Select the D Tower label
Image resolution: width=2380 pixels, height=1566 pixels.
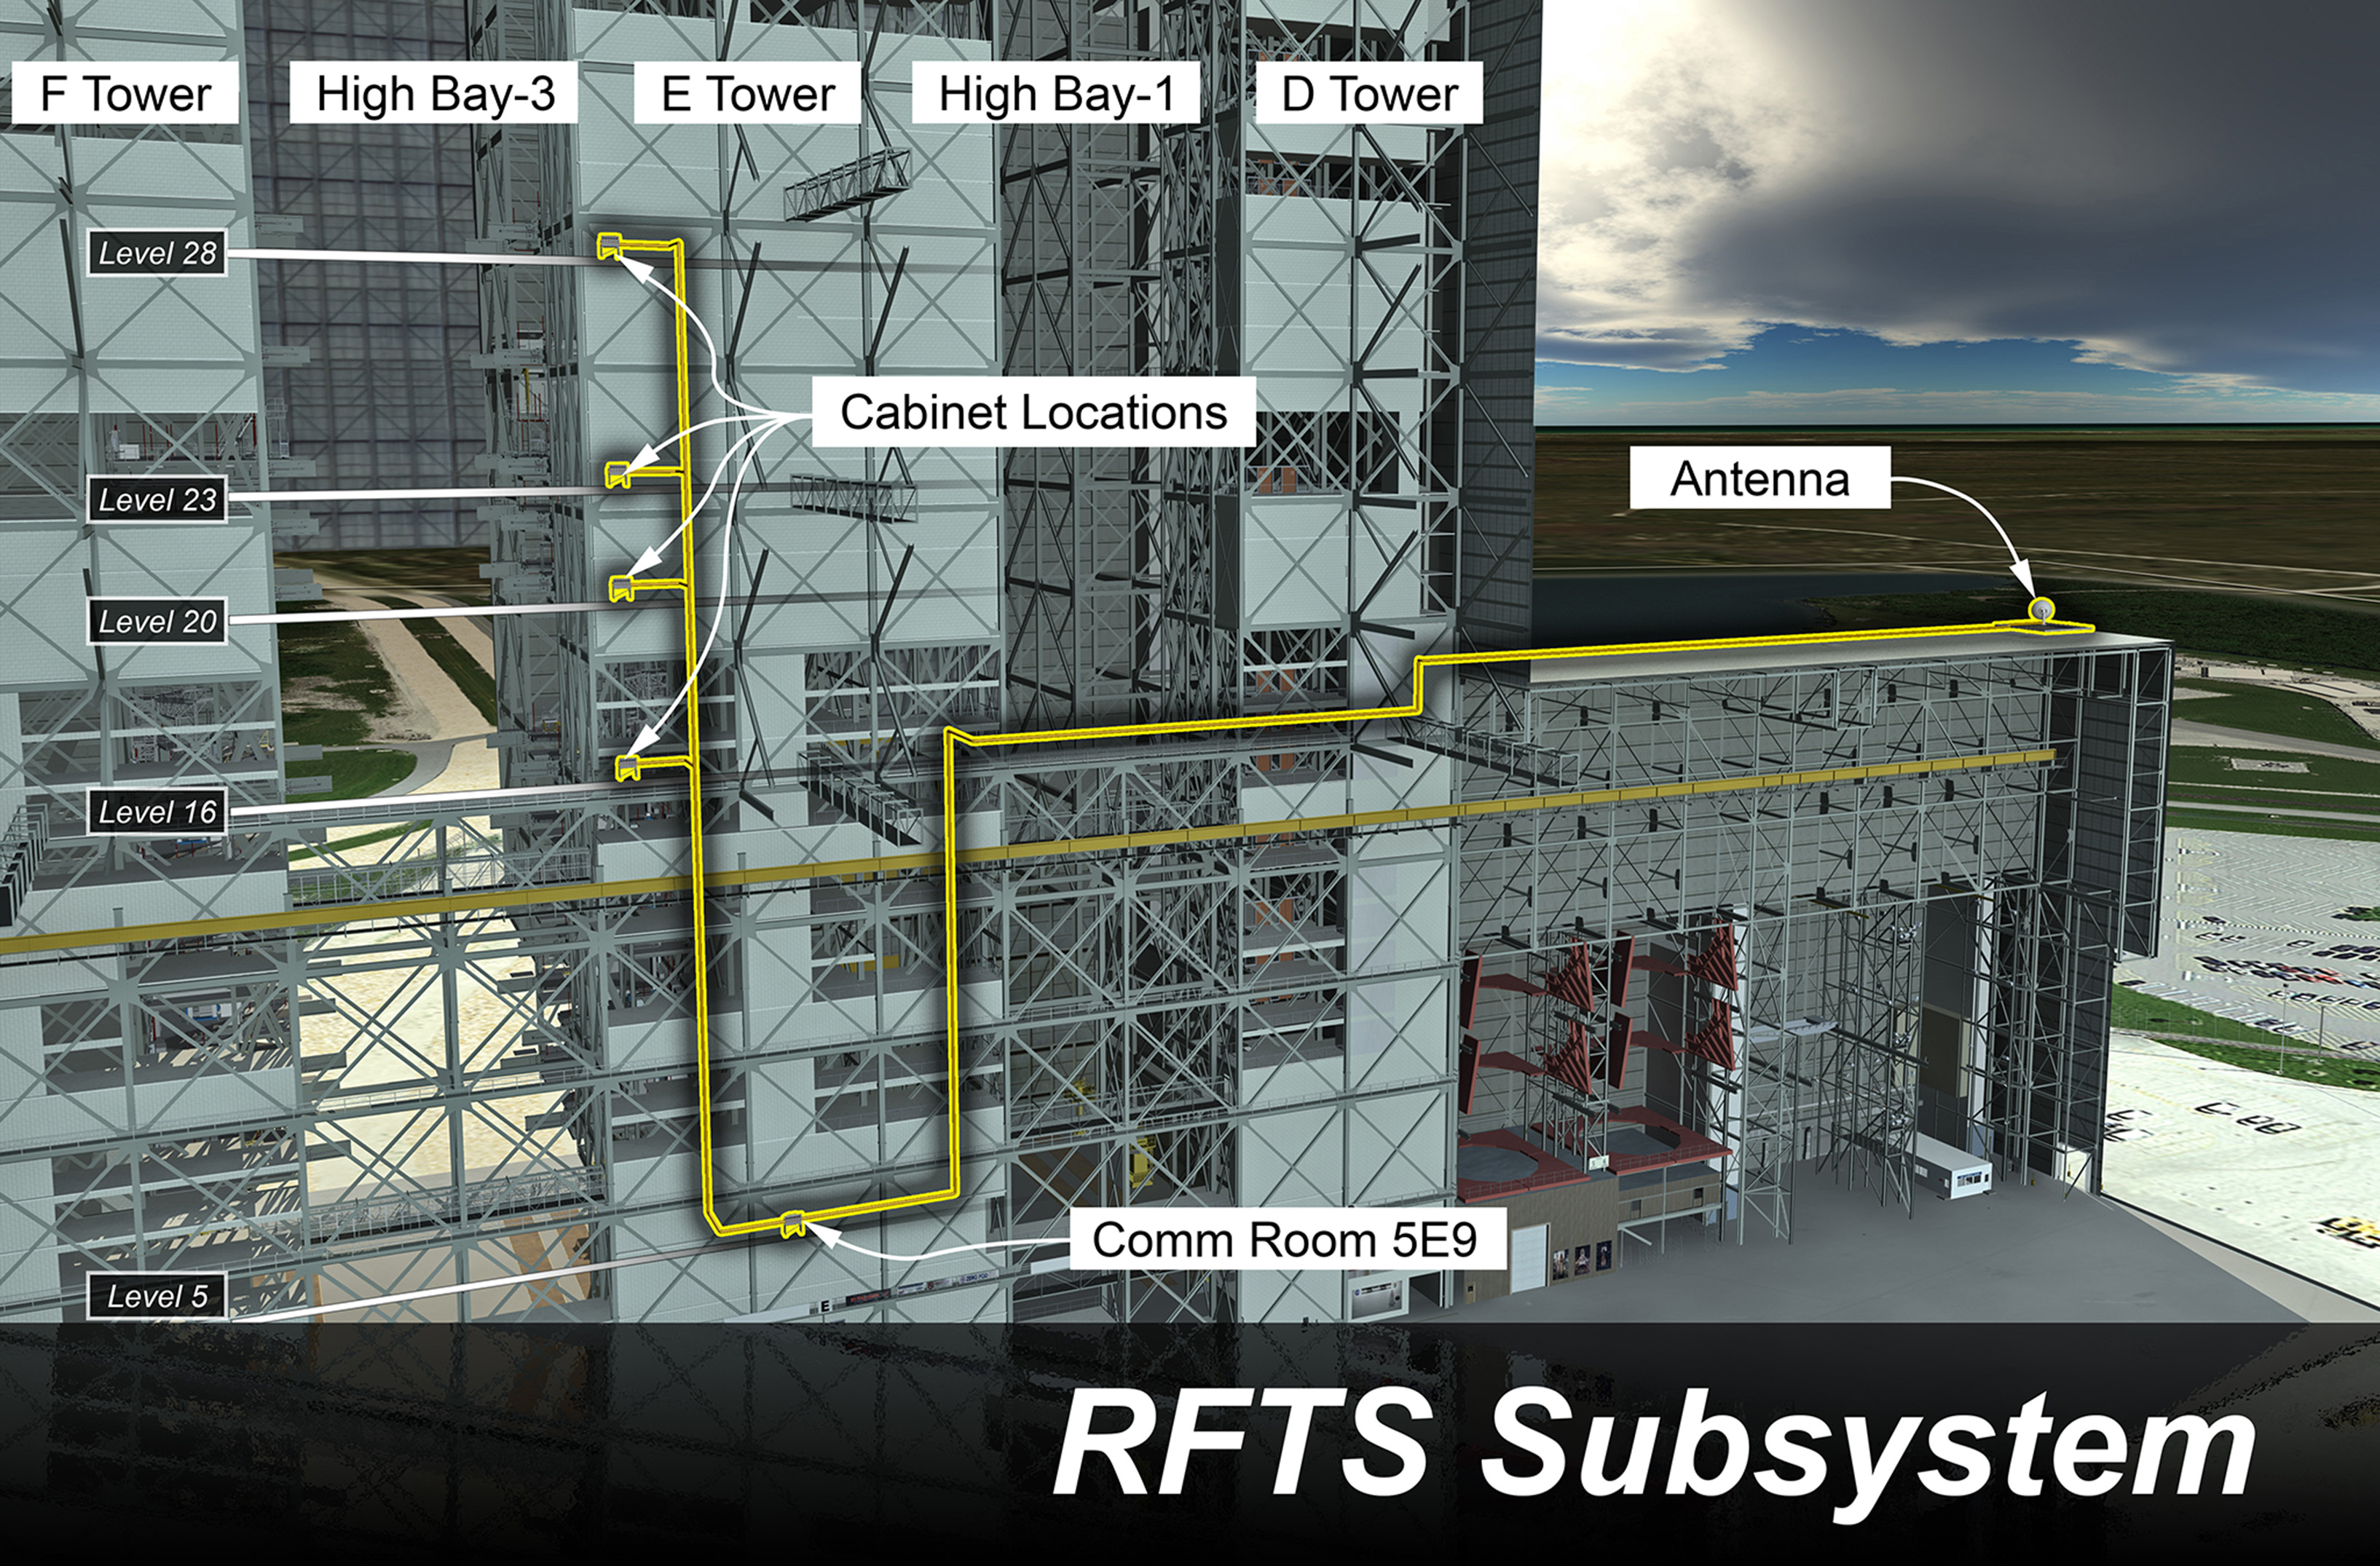(1369, 94)
